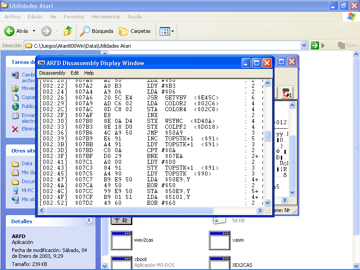Screen dimensions: 360x270
Task: Open Mis sitios de red icon
Action: (15, 199)
